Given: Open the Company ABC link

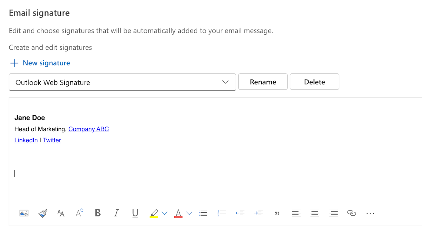Looking at the screenshot, I should click(x=88, y=129).
